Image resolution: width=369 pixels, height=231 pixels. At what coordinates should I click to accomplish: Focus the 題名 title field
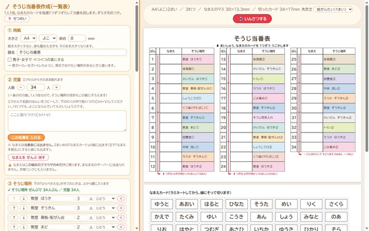coord(71,52)
